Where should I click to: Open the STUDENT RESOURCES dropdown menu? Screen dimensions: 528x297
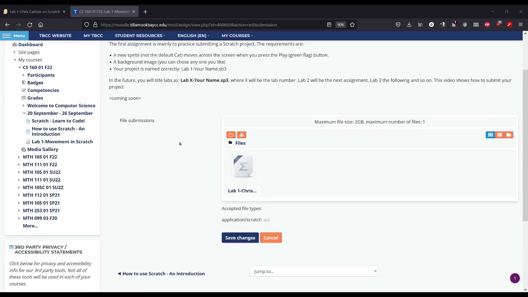140,35
